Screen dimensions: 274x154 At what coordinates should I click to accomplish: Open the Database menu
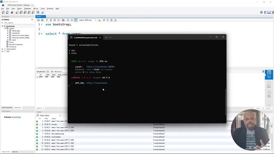[x=27, y=9]
